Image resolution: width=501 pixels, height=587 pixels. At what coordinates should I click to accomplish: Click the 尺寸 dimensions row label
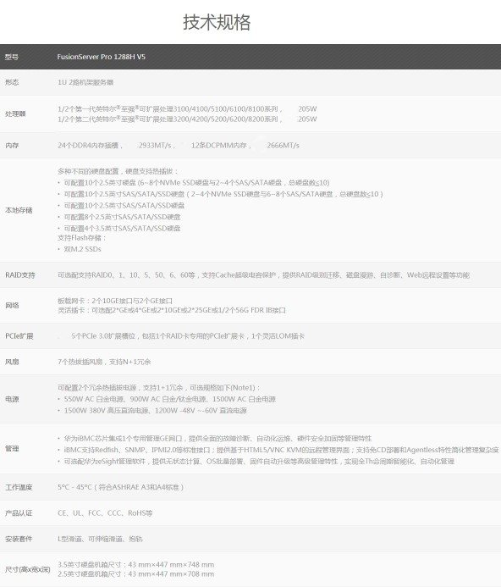(x=27, y=569)
